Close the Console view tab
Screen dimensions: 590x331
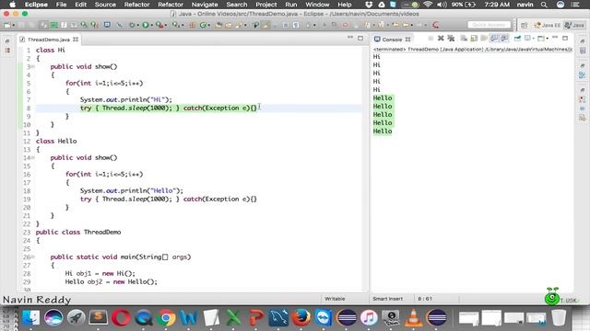(407, 39)
